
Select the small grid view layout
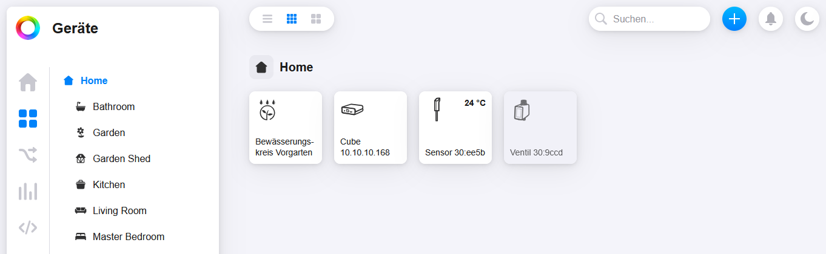[x=292, y=19]
